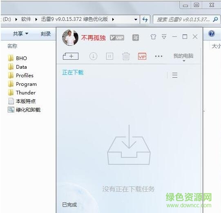Minimize the Explorer window

click(x=185, y=5)
